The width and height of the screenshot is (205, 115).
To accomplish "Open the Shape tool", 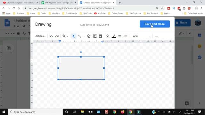I will pos(89,36).
